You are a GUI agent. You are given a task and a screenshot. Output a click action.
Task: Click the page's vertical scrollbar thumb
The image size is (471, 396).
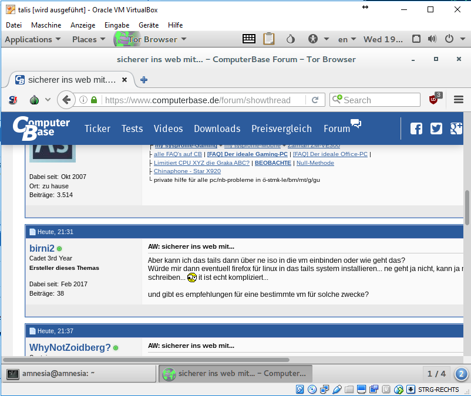coord(467,208)
